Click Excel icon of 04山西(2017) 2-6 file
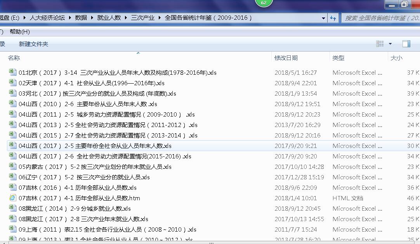420x244 pixels. [x=12, y=156]
